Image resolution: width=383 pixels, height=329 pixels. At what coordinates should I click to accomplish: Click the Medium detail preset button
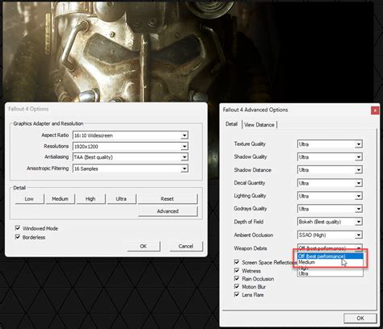click(60, 199)
